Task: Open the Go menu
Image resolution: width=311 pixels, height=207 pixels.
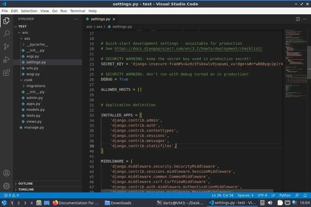Action: [x=55, y=11]
